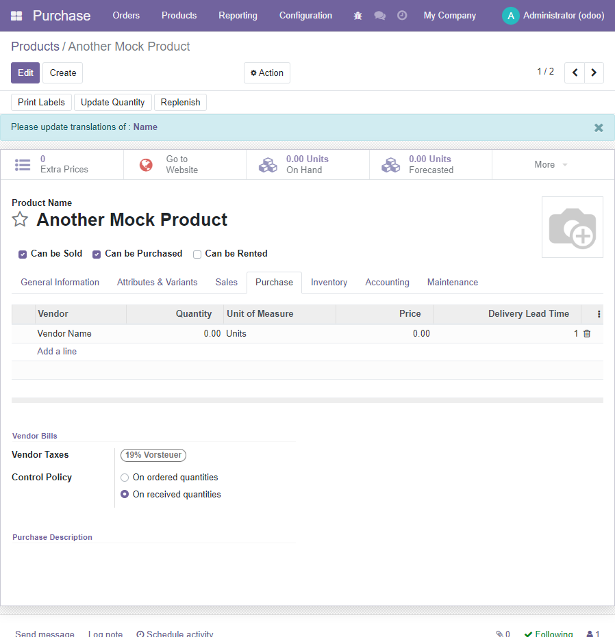Click the Forecasted cubes icon
This screenshot has width=615, height=637.
[x=391, y=164]
